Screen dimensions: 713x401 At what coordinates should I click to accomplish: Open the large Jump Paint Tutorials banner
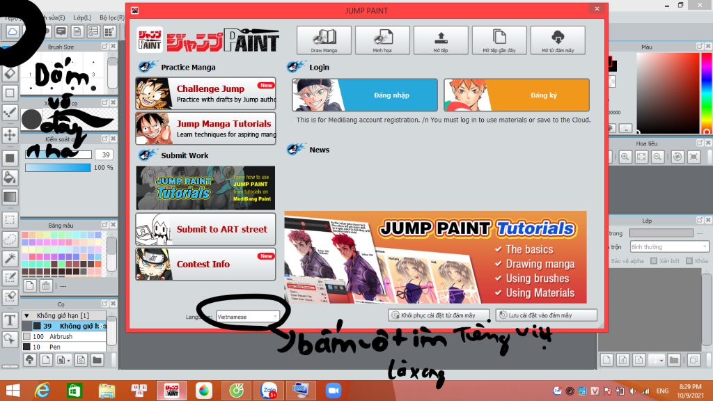tap(435, 257)
